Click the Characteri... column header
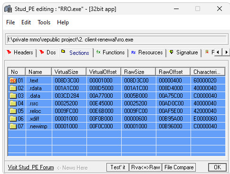Viewport: 230px width, 174px height. [208, 72]
